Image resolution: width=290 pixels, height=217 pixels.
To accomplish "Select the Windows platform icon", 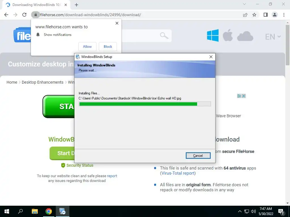I will point(213,35).
